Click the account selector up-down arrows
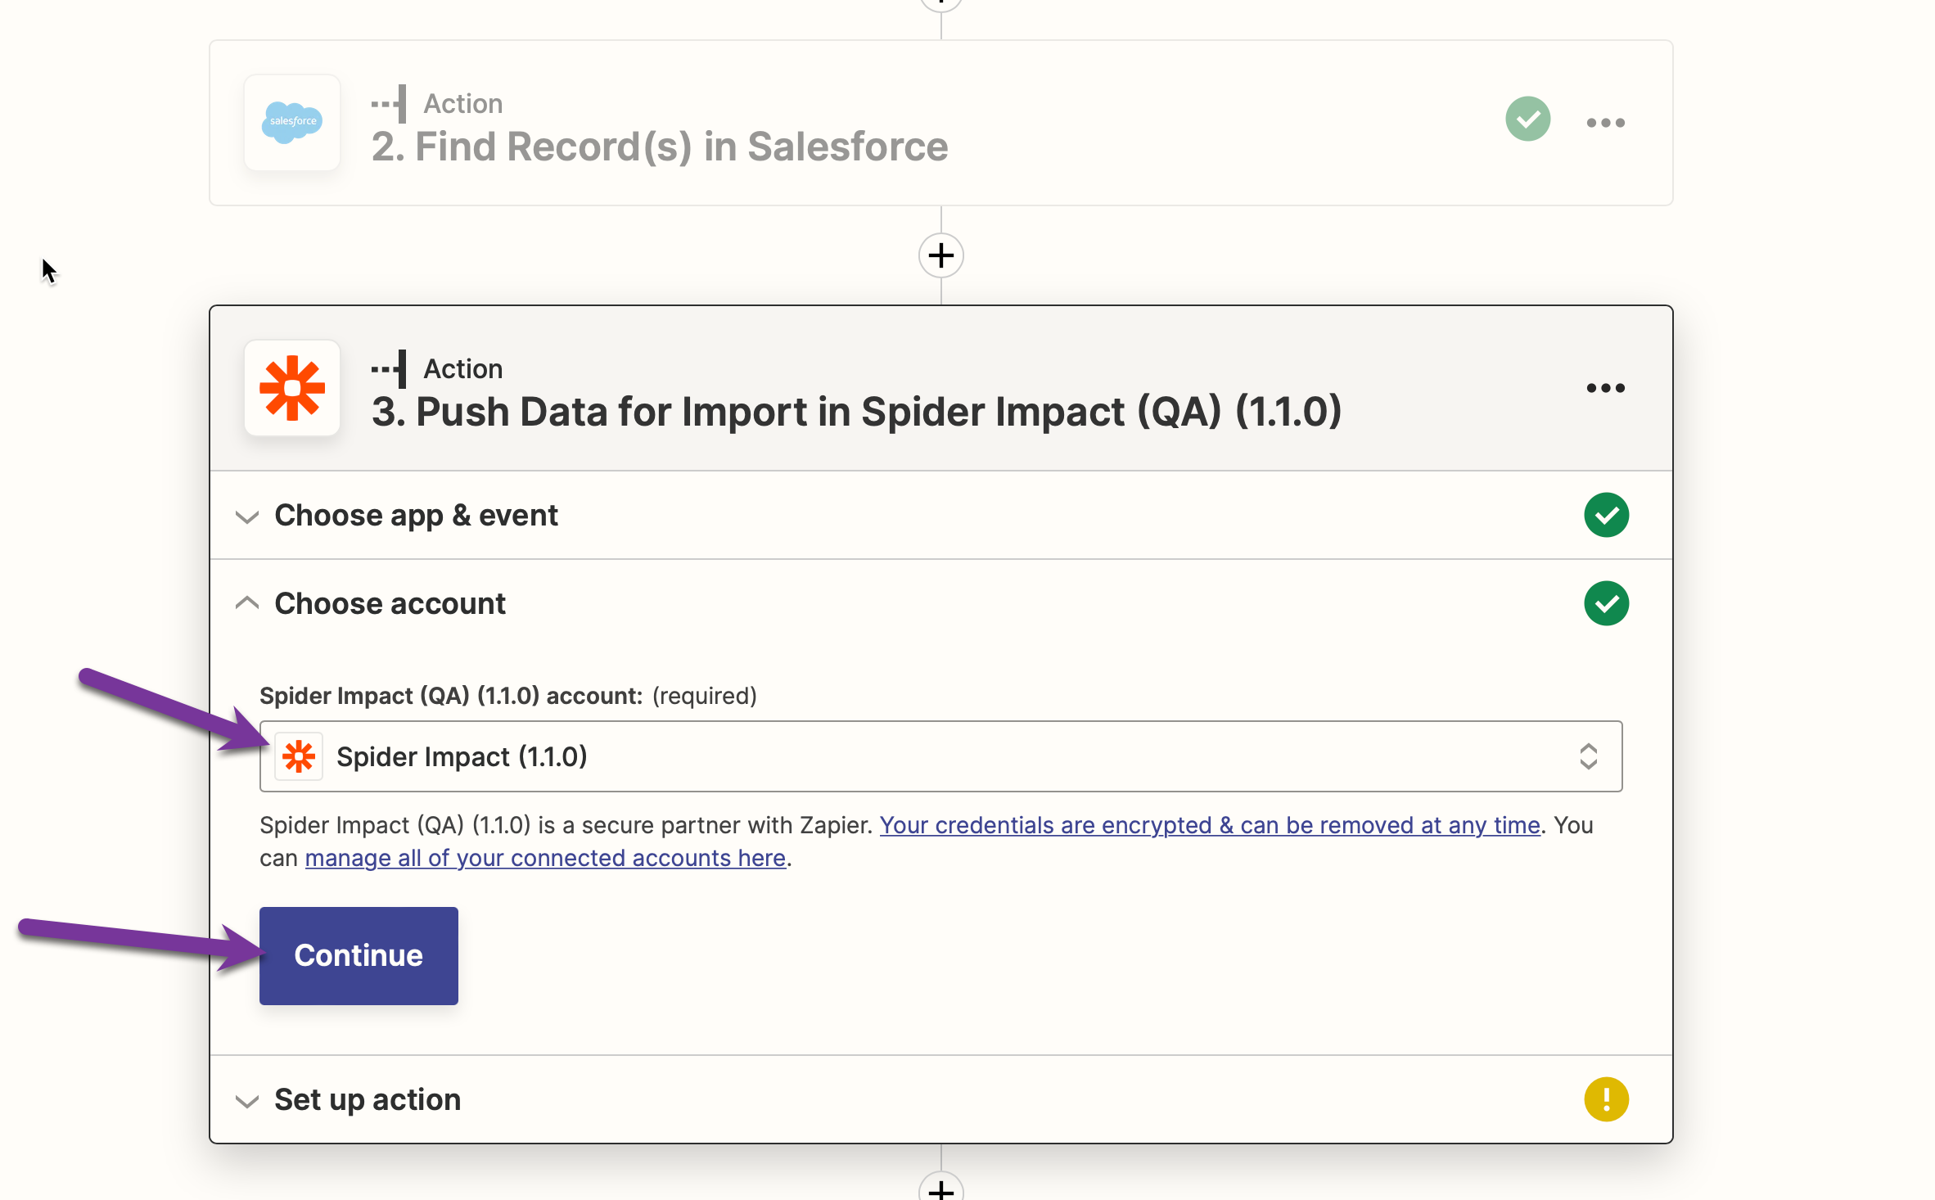Screen dimensions: 1935x1200 pyautogui.click(x=1588, y=756)
